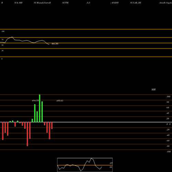The image size is (172, 172).
Task: Click the AVADH header text
Action: [x=115, y=3]
